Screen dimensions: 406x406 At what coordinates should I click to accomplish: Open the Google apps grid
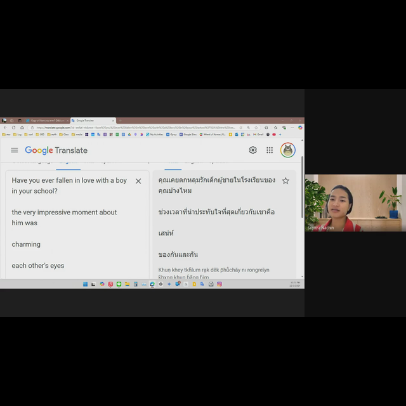[270, 150]
